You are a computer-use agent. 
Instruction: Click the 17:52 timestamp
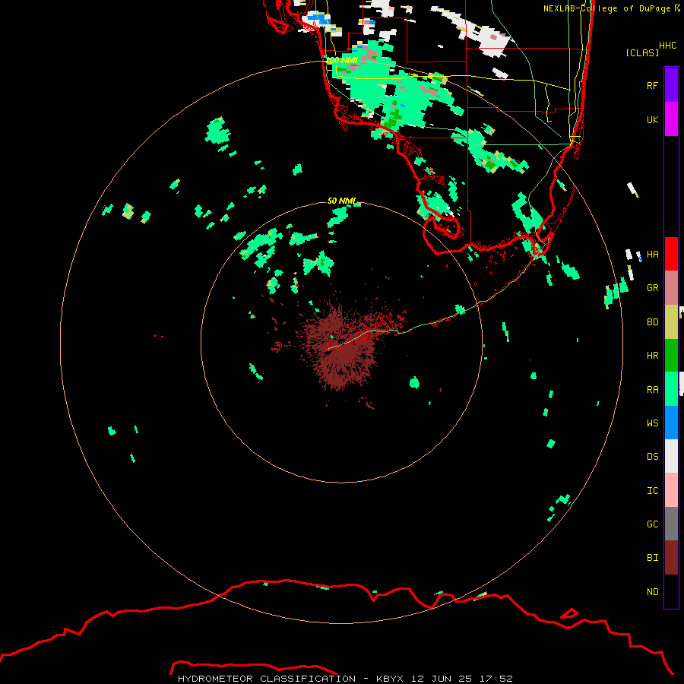496,679
